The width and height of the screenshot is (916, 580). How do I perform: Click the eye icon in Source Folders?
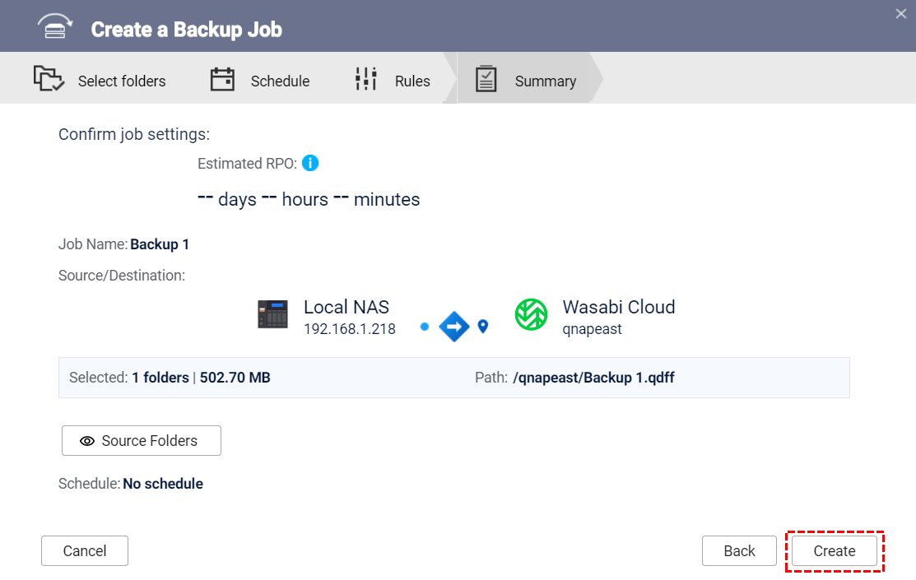pos(87,441)
